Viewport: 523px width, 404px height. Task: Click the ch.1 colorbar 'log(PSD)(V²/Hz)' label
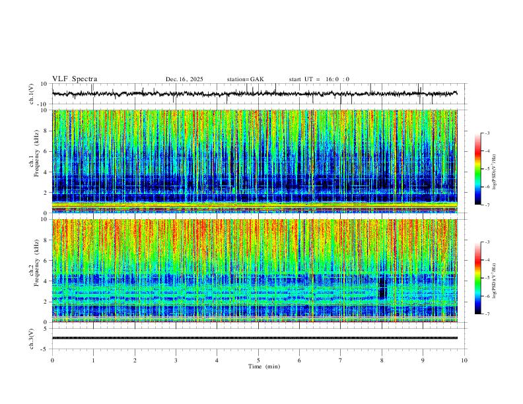click(x=495, y=172)
